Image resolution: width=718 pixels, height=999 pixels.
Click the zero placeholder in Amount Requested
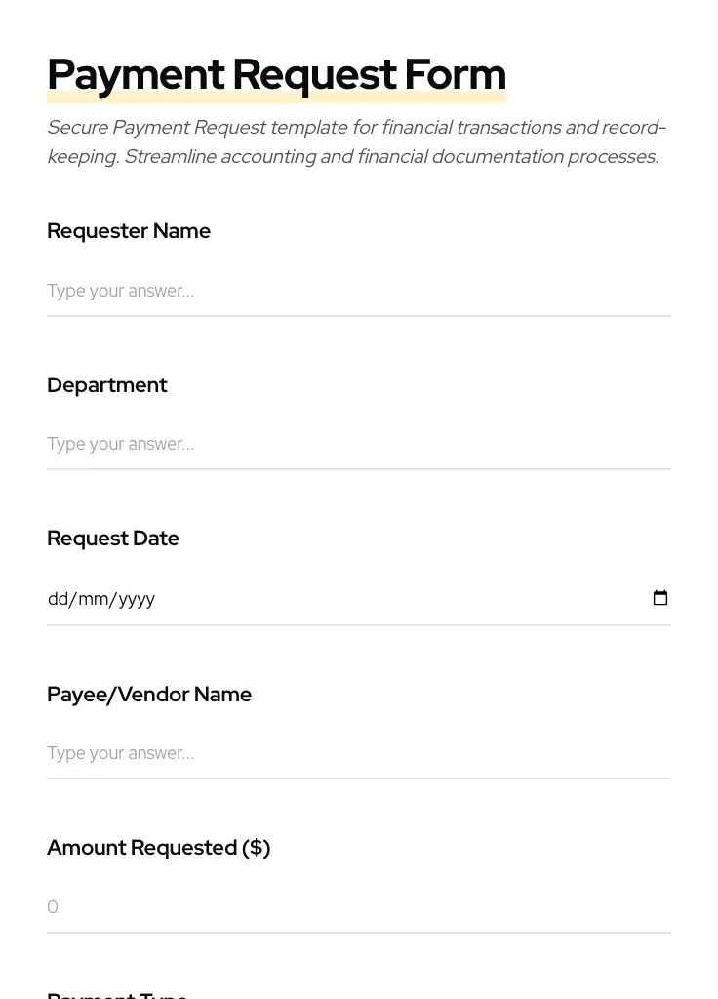(x=53, y=907)
